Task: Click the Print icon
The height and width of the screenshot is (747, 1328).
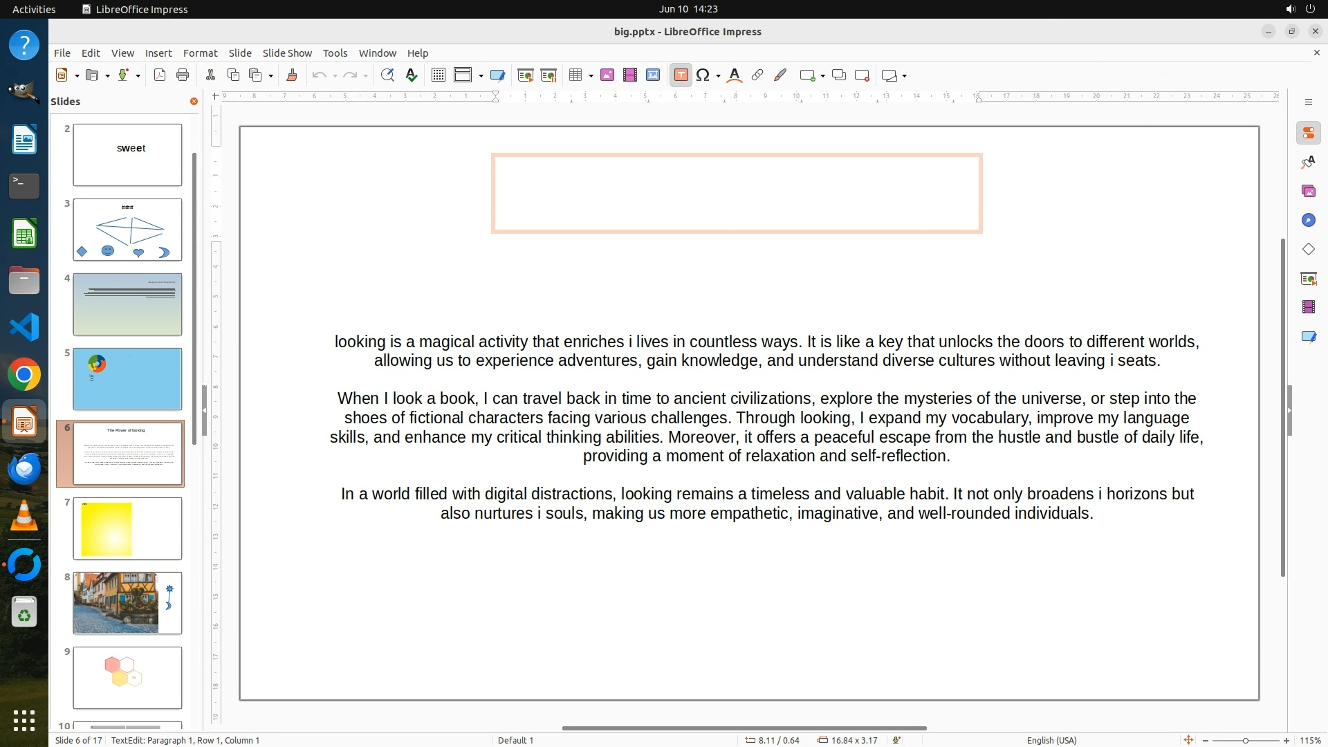Action: 183,75
